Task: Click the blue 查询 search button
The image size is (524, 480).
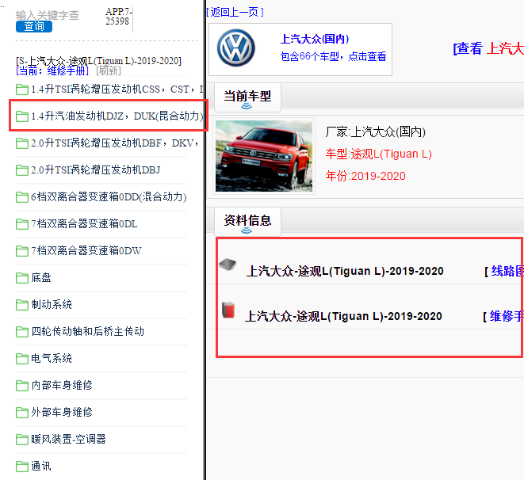Action: click(x=34, y=26)
